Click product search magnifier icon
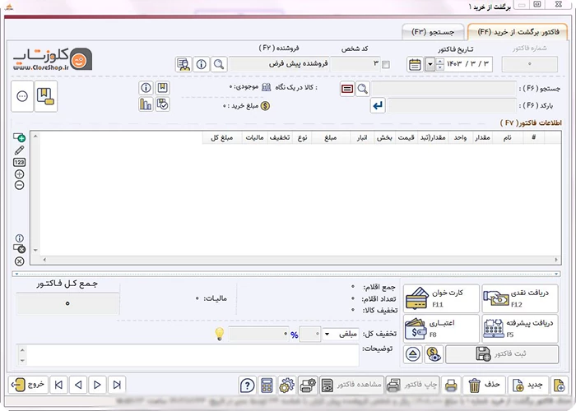This screenshot has width=576, height=411. (363, 89)
